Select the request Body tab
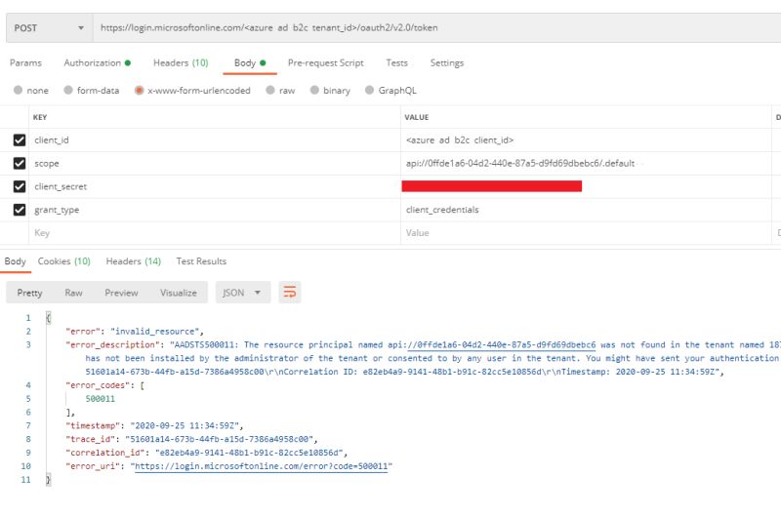The image size is (781, 517). tap(250, 63)
